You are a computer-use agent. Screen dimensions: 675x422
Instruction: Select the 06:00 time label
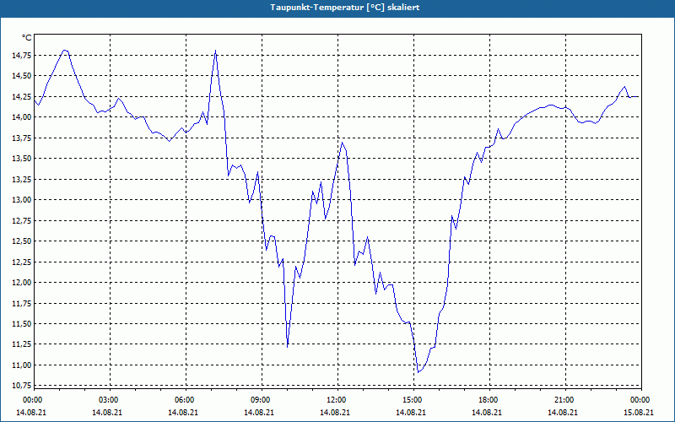184,400
